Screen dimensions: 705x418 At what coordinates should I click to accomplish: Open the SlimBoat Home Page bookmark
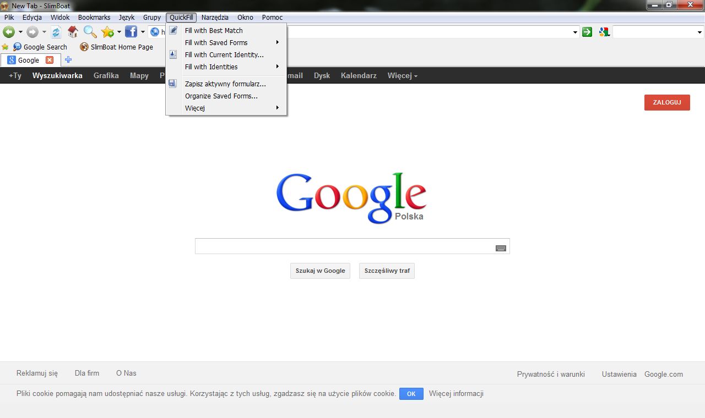tap(116, 47)
